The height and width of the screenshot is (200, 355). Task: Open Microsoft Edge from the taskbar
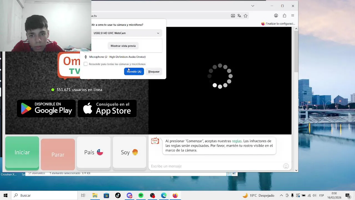(x=164, y=196)
